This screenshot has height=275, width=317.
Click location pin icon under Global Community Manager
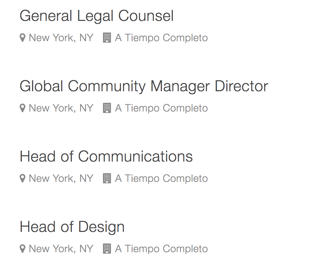tap(22, 108)
